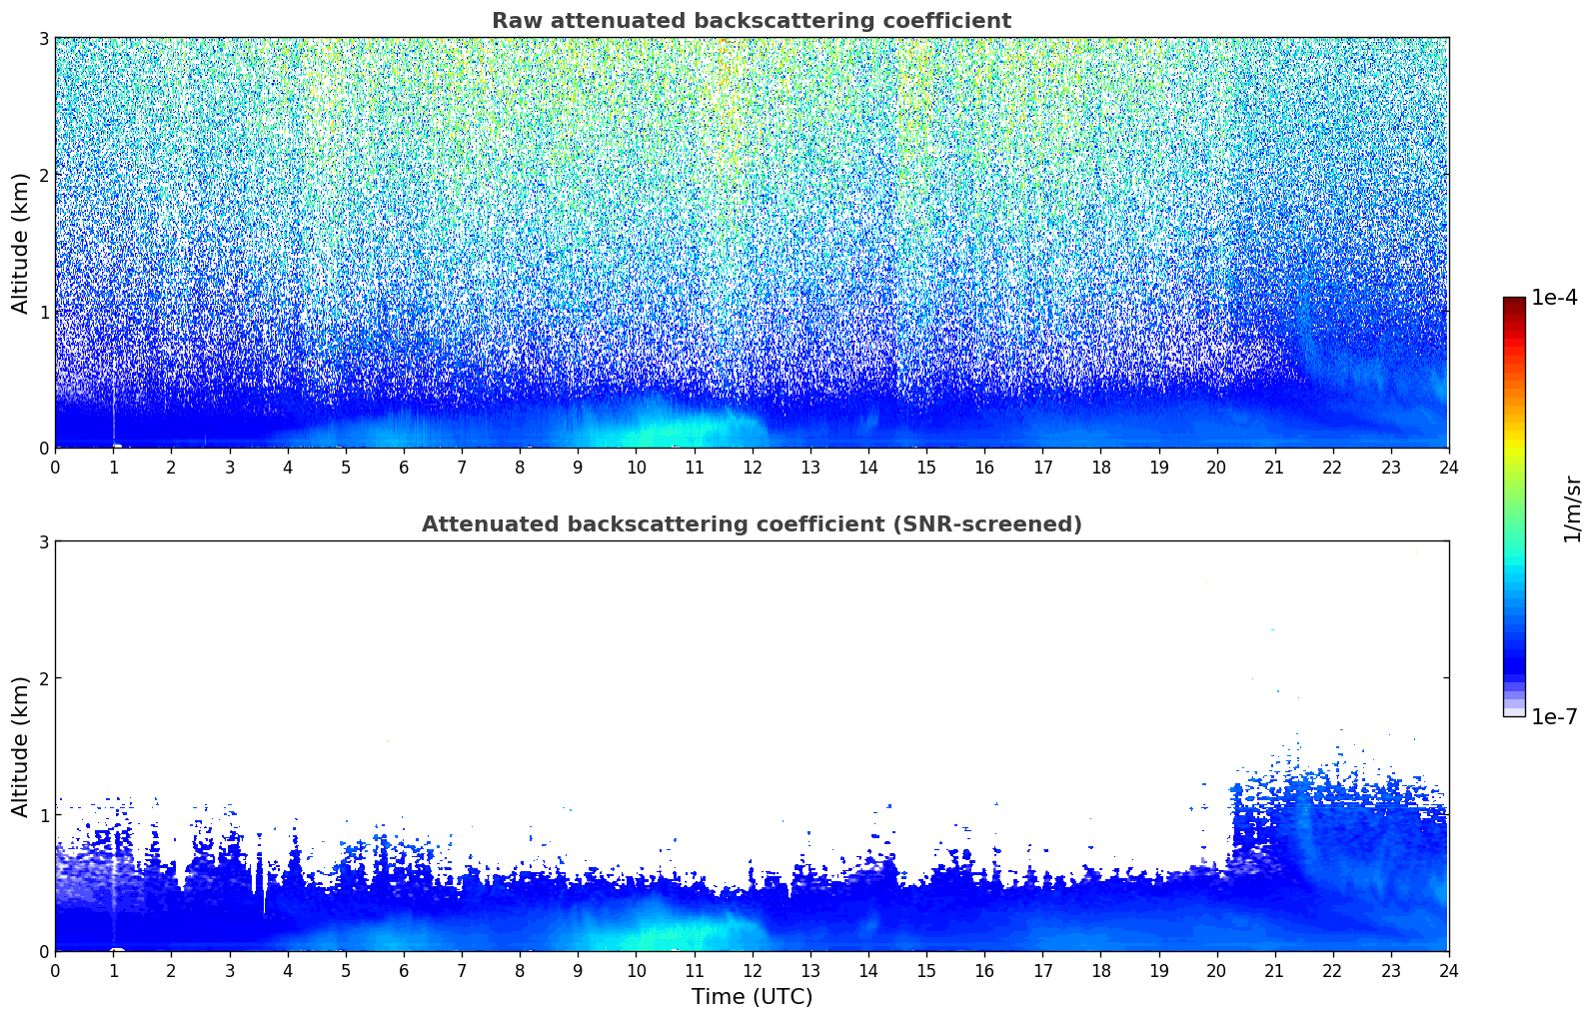This screenshot has width=1594, height=1019.
Task: Click hour tick '9' under the raw plot
Action: pos(578,467)
